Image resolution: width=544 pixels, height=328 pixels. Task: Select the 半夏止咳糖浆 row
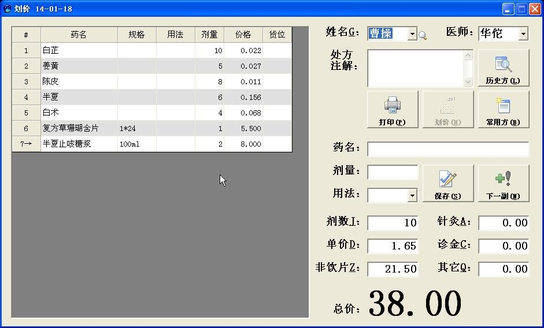(x=152, y=144)
